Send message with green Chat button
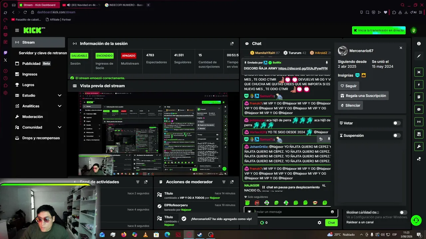 tap(331, 223)
